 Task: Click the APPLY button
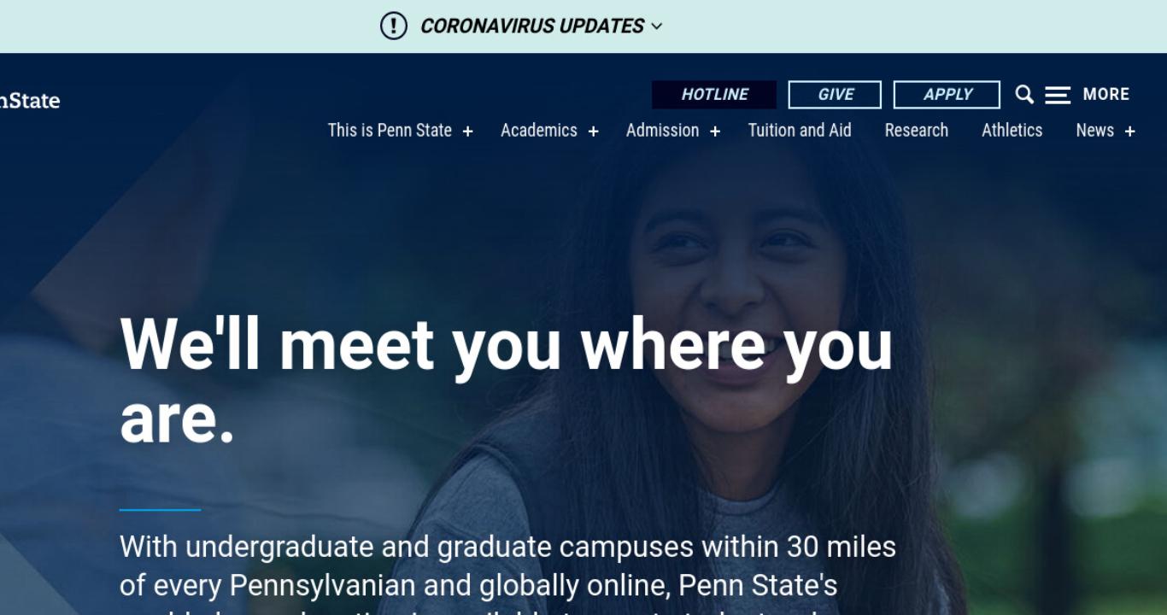click(947, 95)
